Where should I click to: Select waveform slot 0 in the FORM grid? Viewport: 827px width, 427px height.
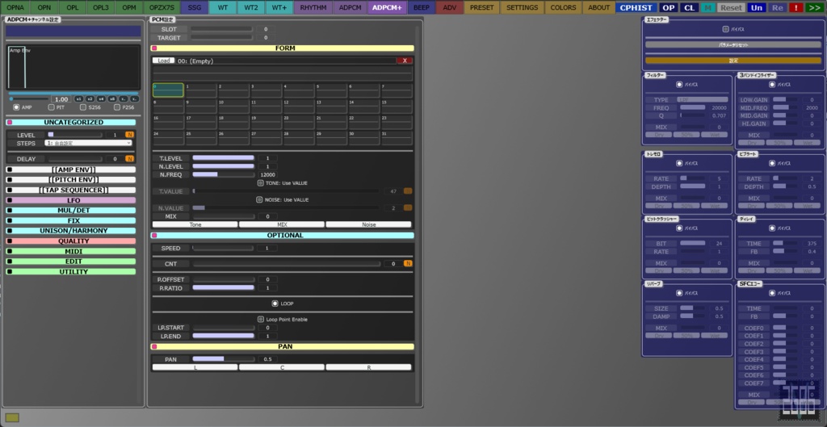[168, 90]
